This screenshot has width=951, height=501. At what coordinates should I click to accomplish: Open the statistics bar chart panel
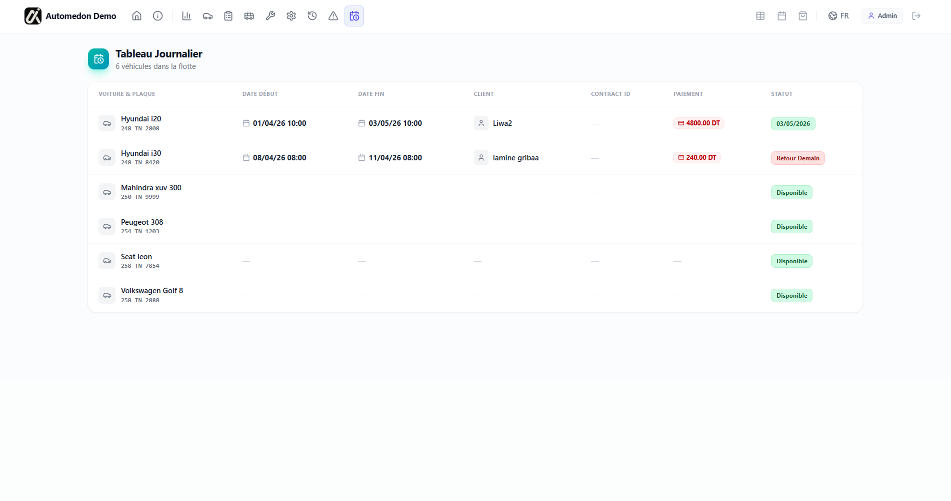click(186, 15)
